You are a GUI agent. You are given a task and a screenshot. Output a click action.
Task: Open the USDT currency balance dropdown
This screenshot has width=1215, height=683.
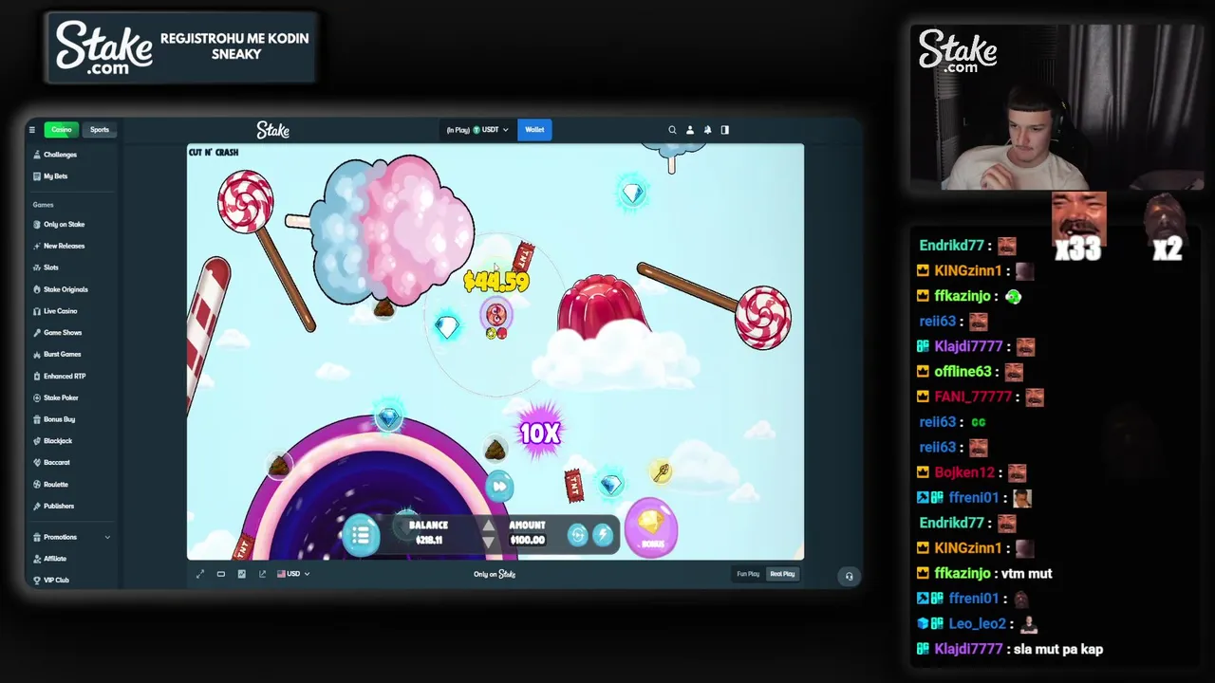click(x=477, y=130)
